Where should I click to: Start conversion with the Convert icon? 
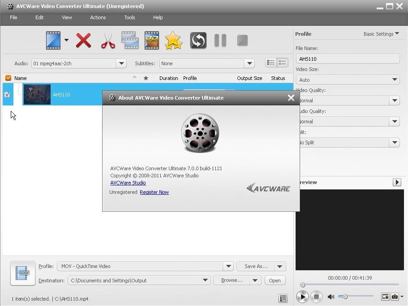click(198, 40)
